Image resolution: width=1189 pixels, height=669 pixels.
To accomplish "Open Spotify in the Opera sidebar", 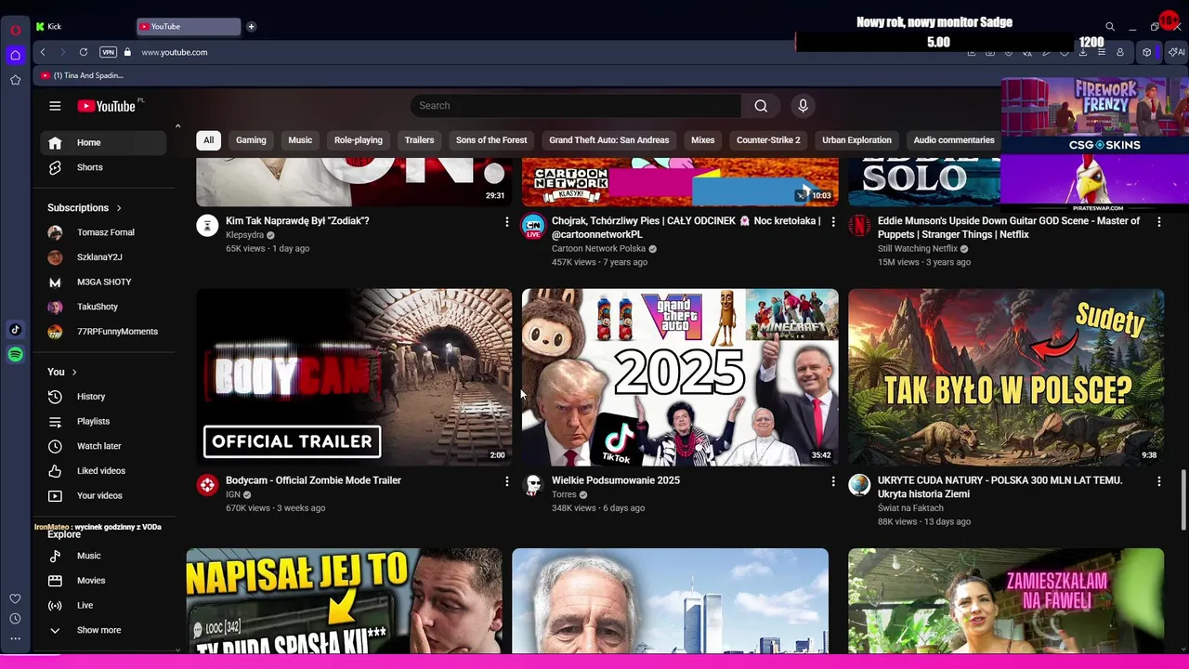I will coord(15,354).
